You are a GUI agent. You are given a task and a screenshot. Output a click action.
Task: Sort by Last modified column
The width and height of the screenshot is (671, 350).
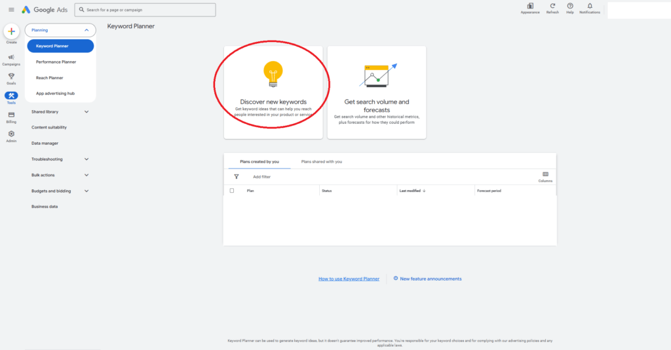point(410,191)
